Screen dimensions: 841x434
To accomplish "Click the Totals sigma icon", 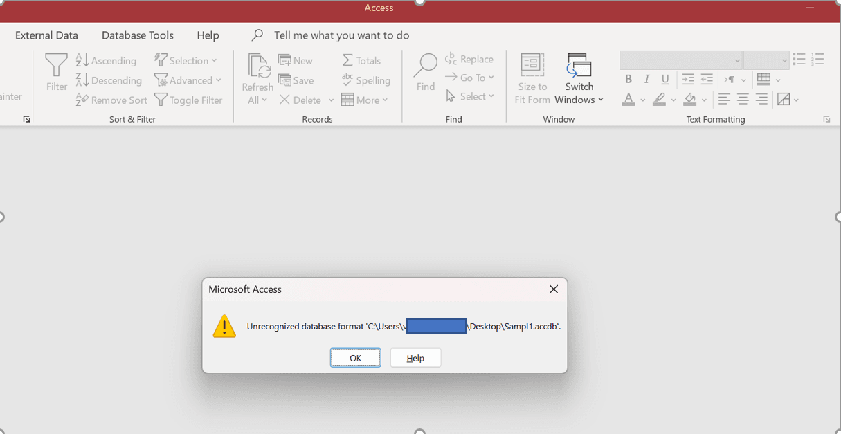I will click(348, 61).
